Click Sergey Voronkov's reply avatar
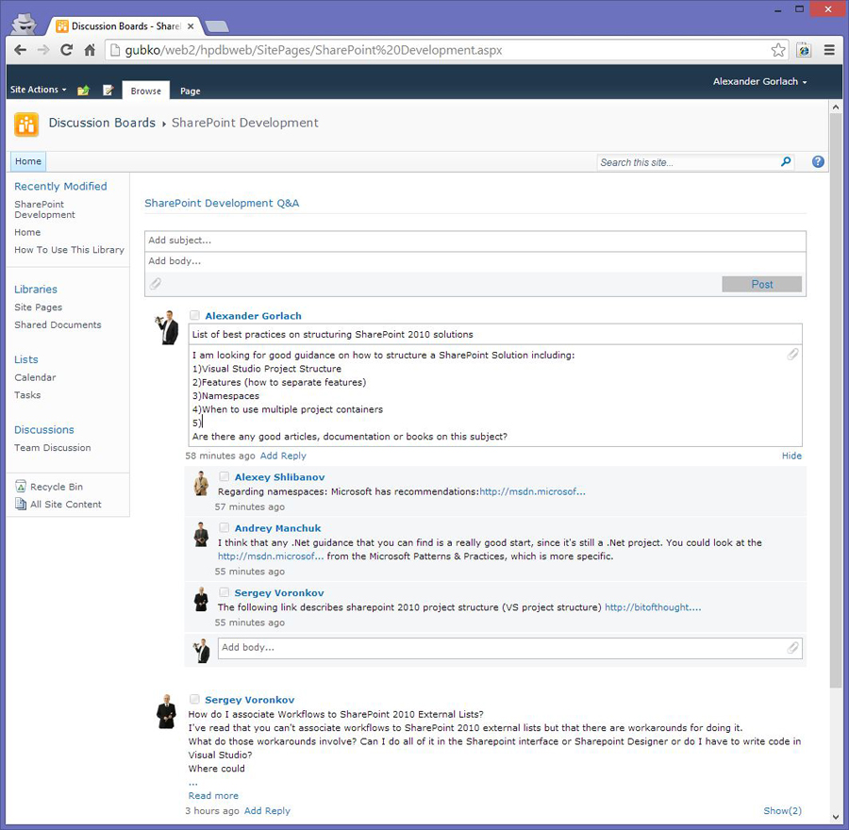Screen dimensions: 849x830 (201, 599)
